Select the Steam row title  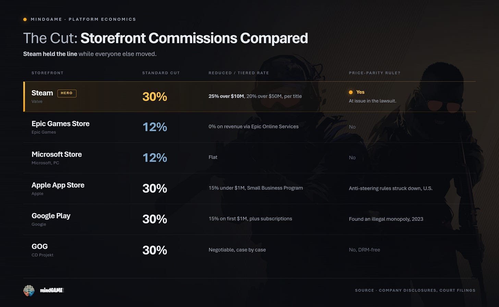pyautogui.click(x=42, y=93)
